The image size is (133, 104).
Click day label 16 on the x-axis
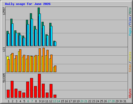pyautogui.click(x=66, y=101)
